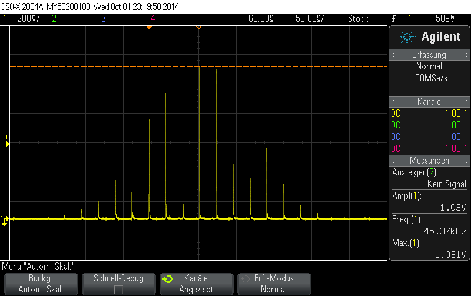Click the 1.031V maximum value
The image size is (471, 296).
450,255
